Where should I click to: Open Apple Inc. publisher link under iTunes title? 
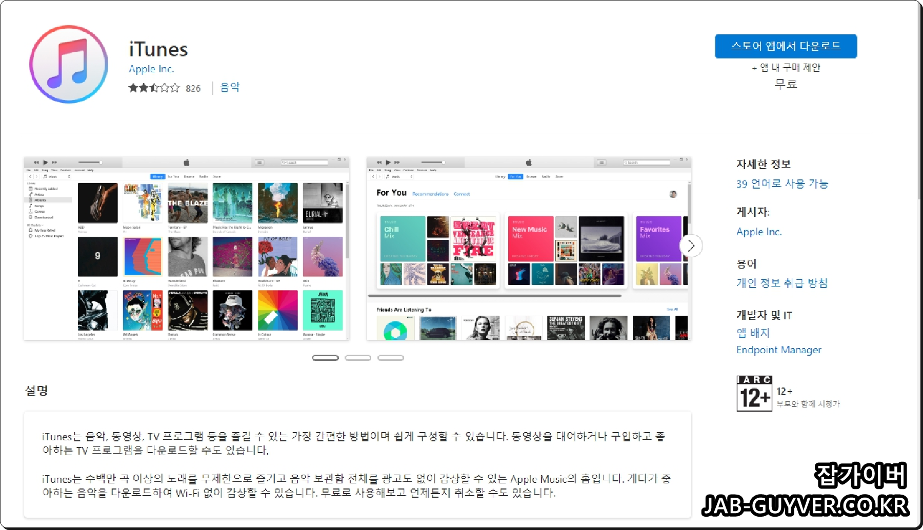(x=151, y=69)
